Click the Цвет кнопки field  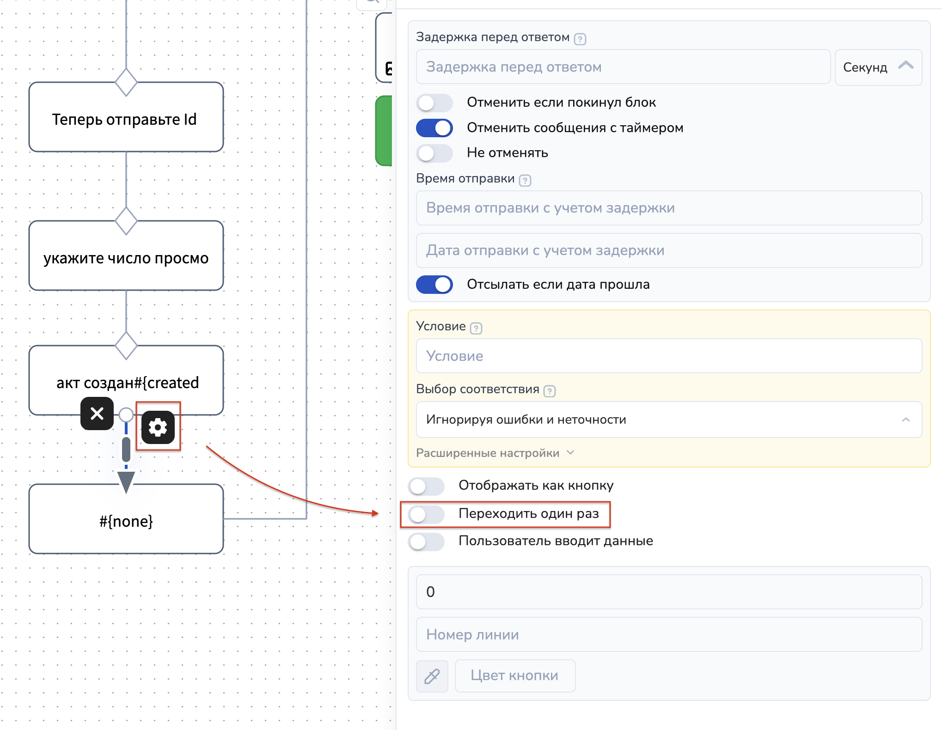pos(514,675)
